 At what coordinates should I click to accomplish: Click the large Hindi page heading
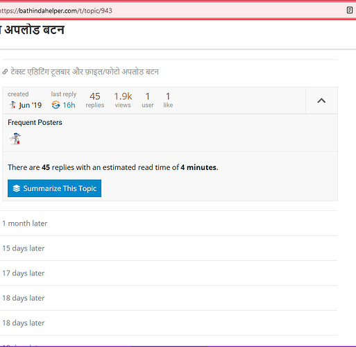click(32, 30)
